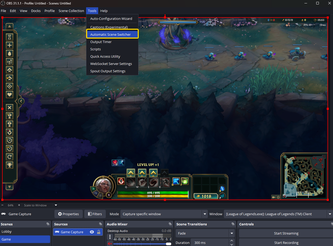This screenshot has width=333, height=246.
Task: Toggle Game Capture source visibility eye
Action: [x=92, y=232]
